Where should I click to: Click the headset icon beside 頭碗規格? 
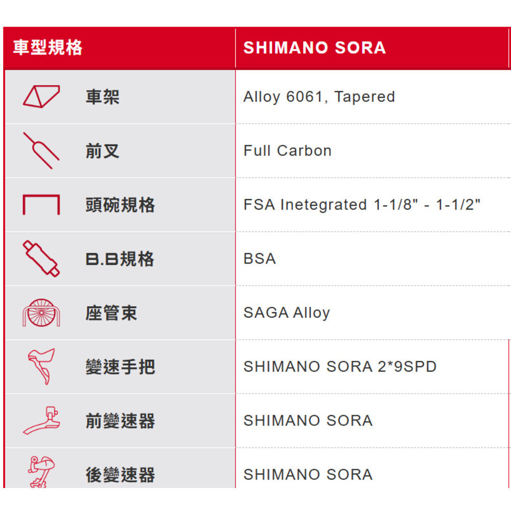41,205
